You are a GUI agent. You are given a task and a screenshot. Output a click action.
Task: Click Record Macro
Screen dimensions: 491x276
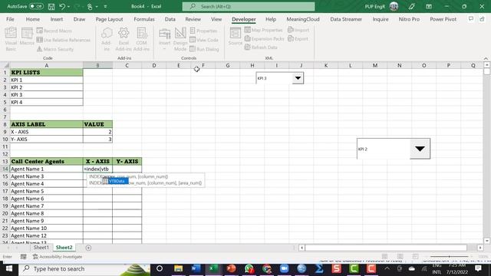54,31
